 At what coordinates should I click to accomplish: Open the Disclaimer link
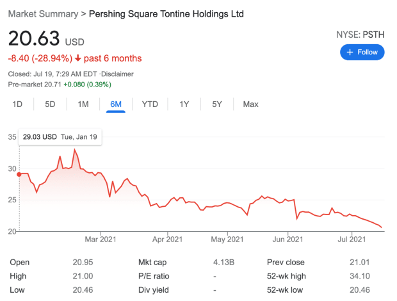[x=117, y=74]
